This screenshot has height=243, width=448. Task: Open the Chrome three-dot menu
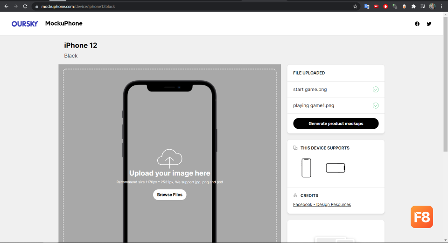[441, 6]
